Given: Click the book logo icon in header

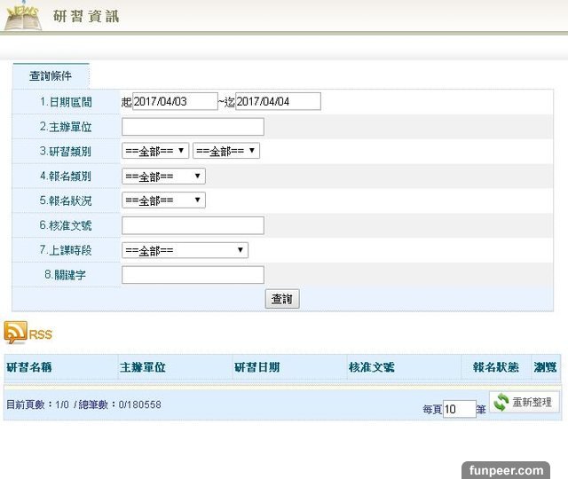Looking at the screenshot, I should pyautogui.click(x=22, y=16).
